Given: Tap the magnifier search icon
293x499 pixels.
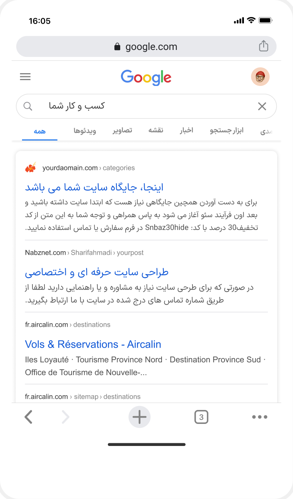Looking at the screenshot, I should 28,106.
